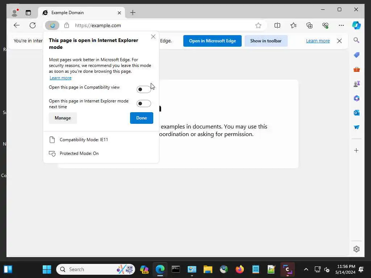Add app to sidebar plus
This screenshot has width=371, height=278.
point(357,150)
